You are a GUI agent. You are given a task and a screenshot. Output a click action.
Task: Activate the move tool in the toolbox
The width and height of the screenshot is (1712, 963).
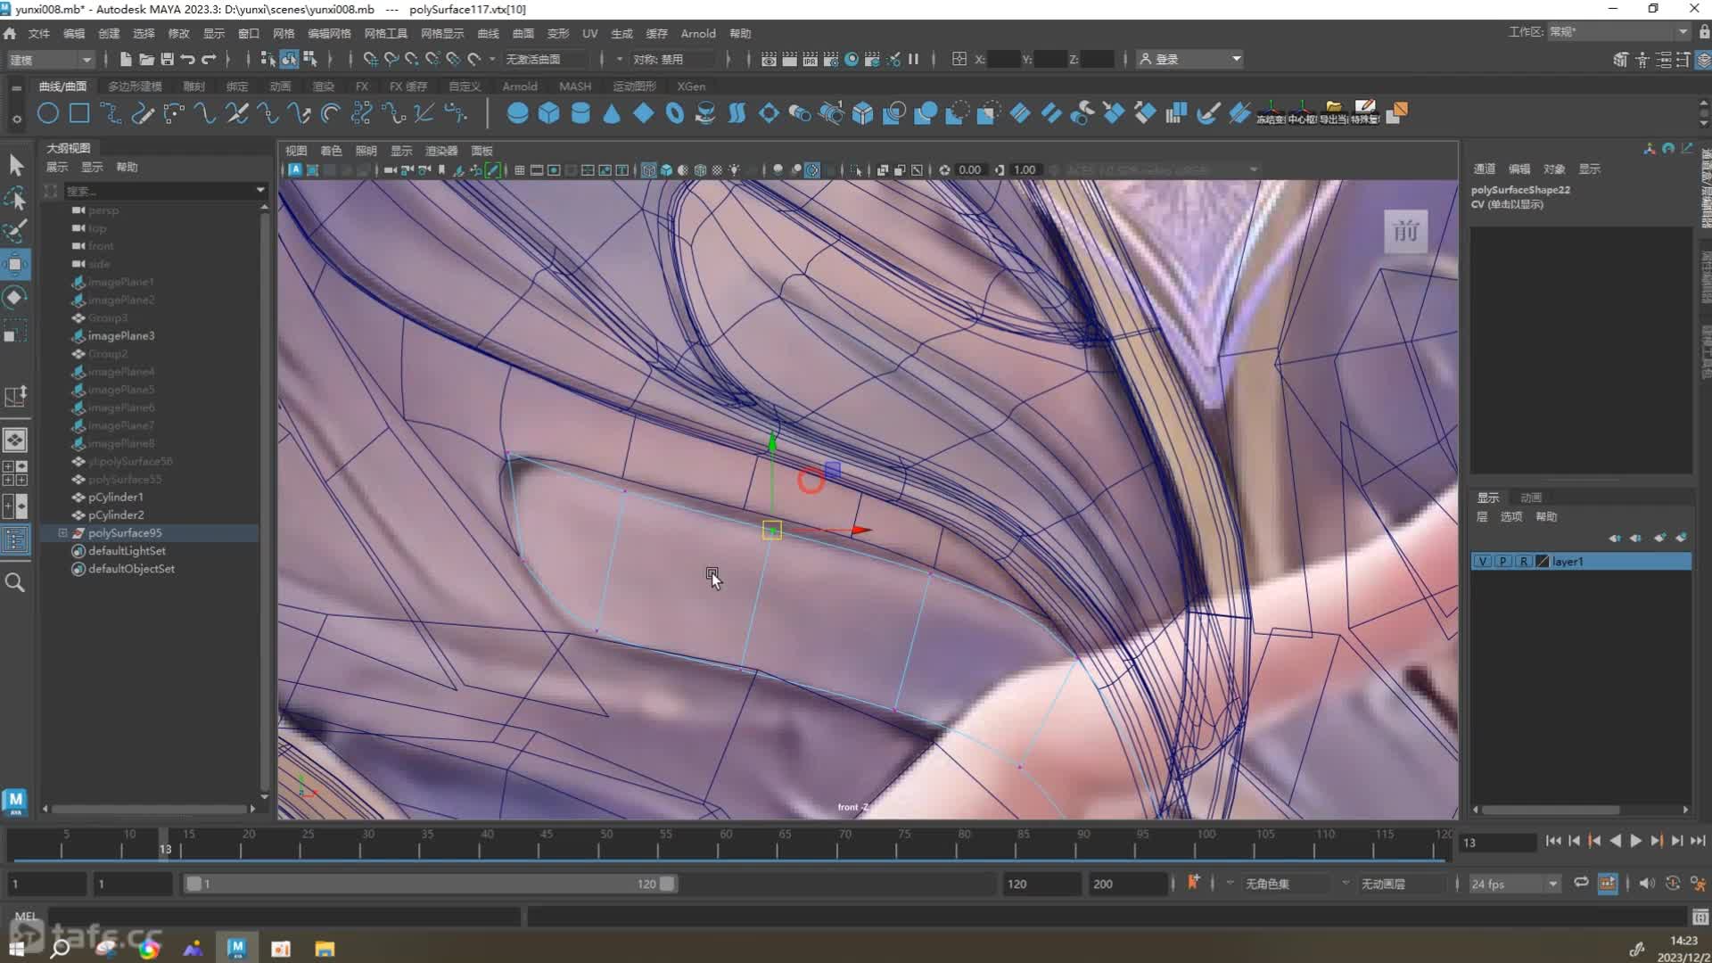point(16,264)
